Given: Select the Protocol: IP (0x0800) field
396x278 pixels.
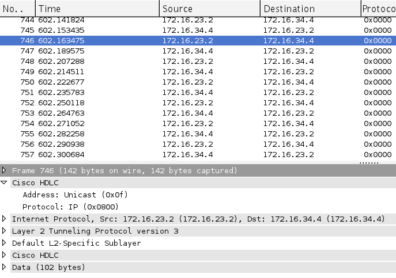Looking at the screenshot, I should point(75,207).
